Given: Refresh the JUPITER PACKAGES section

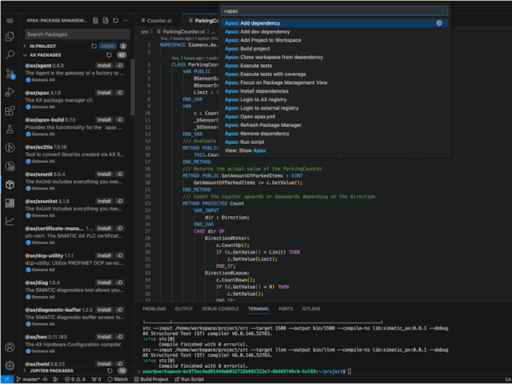Looking at the screenshot, I should [x=110, y=370].
